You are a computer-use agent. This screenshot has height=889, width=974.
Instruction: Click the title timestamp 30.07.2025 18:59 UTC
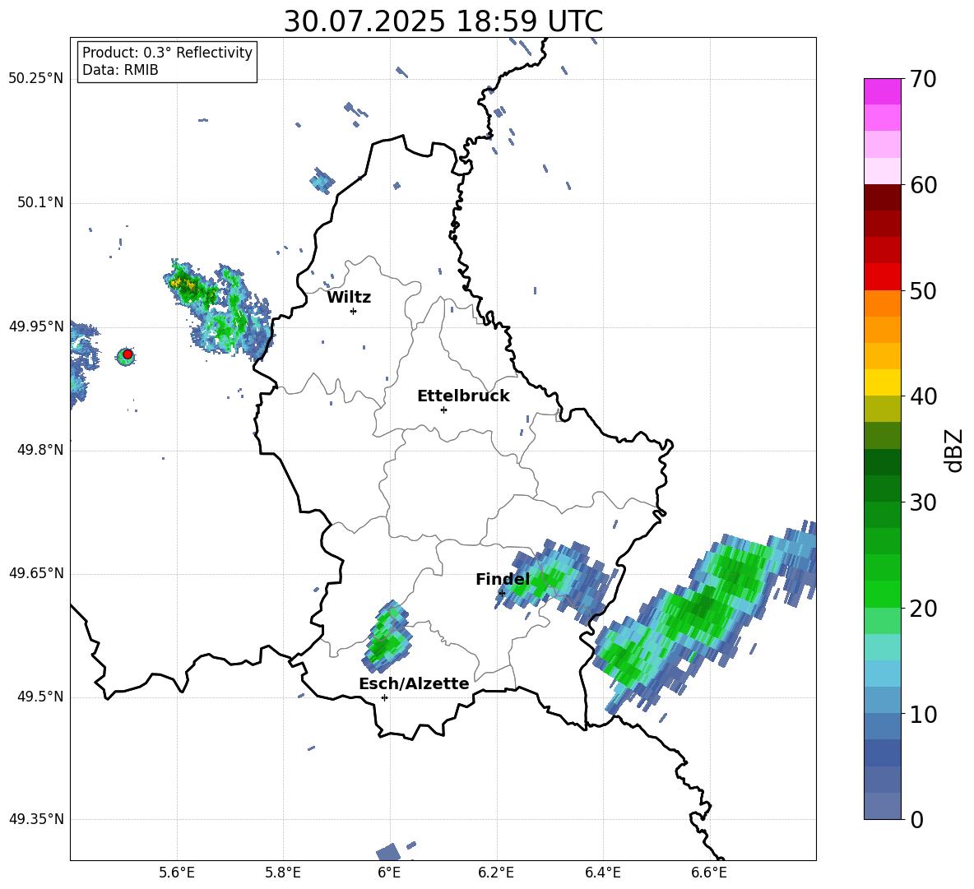(x=443, y=21)
